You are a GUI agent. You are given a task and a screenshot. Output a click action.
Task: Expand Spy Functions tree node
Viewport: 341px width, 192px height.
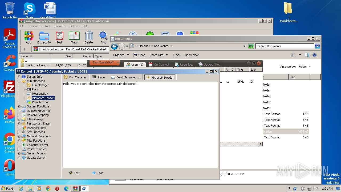pos(19,132)
